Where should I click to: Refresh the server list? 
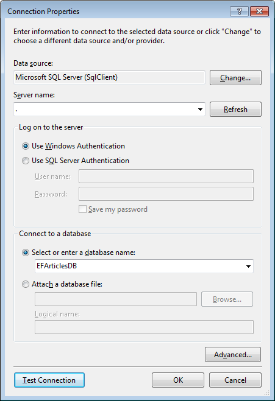coord(235,109)
